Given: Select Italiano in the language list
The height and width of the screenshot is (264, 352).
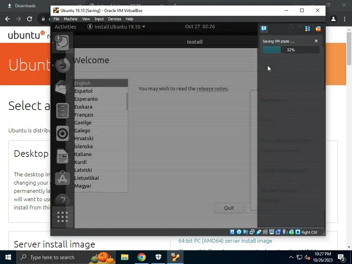Looking at the screenshot, I should click(101, 154).
